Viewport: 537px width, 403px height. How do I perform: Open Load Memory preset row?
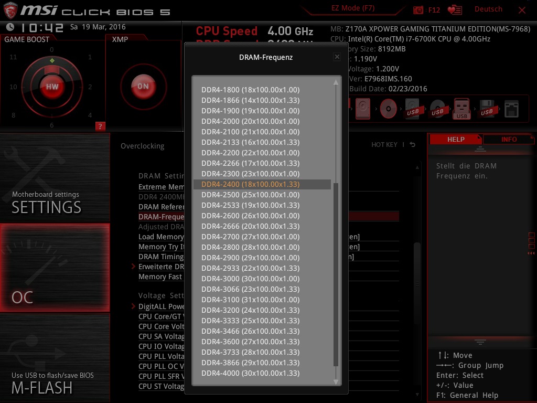click(161, 237)
